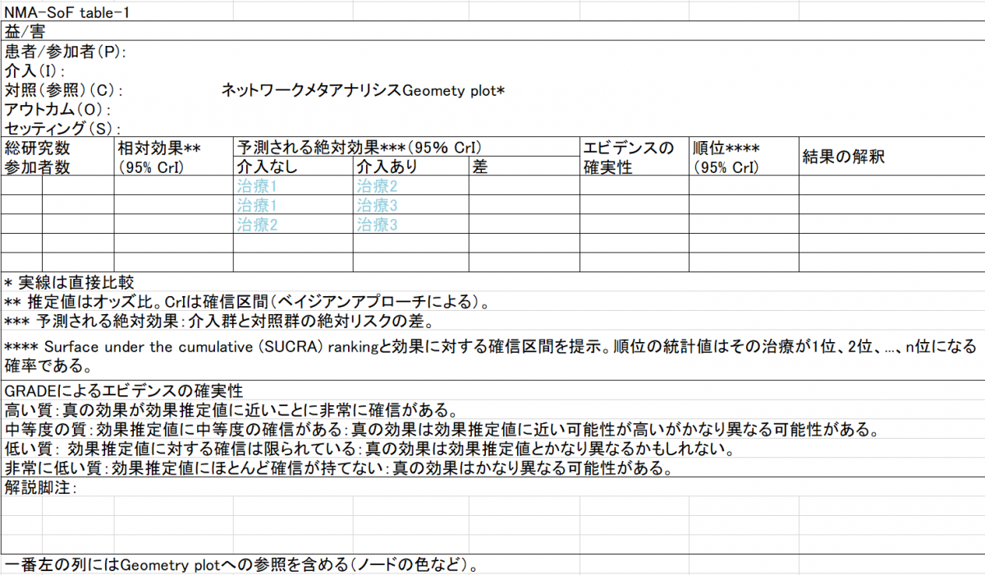The image size is (985, 575).
Task: Select the アウトカム(O) cell
Action: tap(57, 109)
